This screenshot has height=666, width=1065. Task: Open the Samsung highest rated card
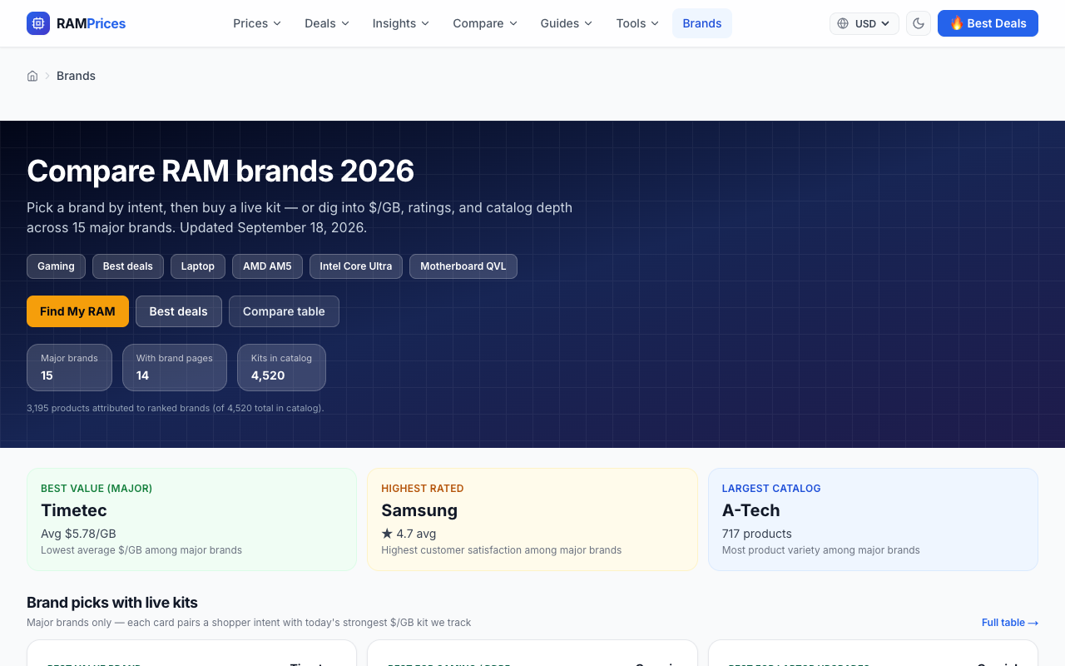(x=532, y=519)
